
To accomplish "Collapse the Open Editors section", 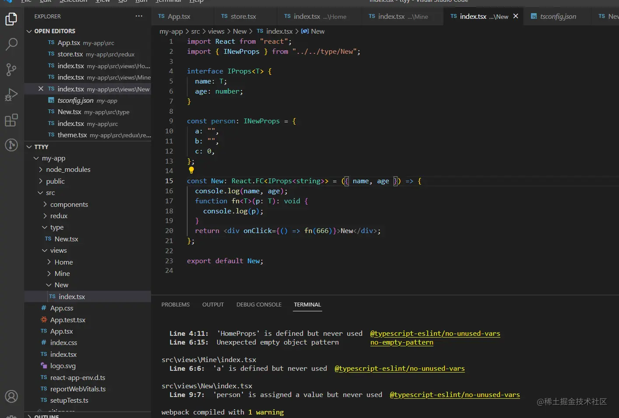I will pyautogui.click(x=29, y=31).
